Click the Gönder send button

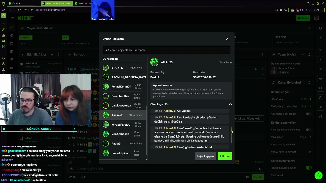258,177
